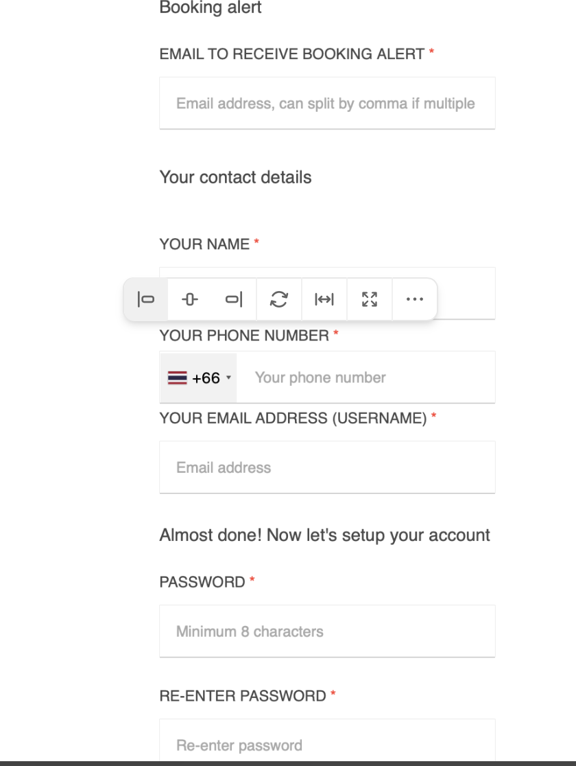Image resolution: width=576 pixels, height=766 pixels.
Task: Click the Your Phone Number label
Action: tap(244, 336)
